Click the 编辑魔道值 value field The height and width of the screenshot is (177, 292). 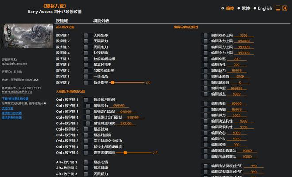coord(240,82)
